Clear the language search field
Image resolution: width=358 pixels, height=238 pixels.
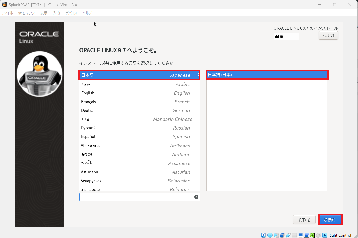196,197
